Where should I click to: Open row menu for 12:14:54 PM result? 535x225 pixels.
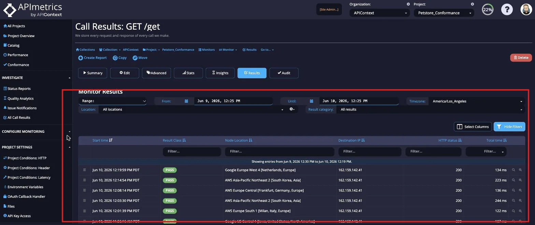coord(85,180)
